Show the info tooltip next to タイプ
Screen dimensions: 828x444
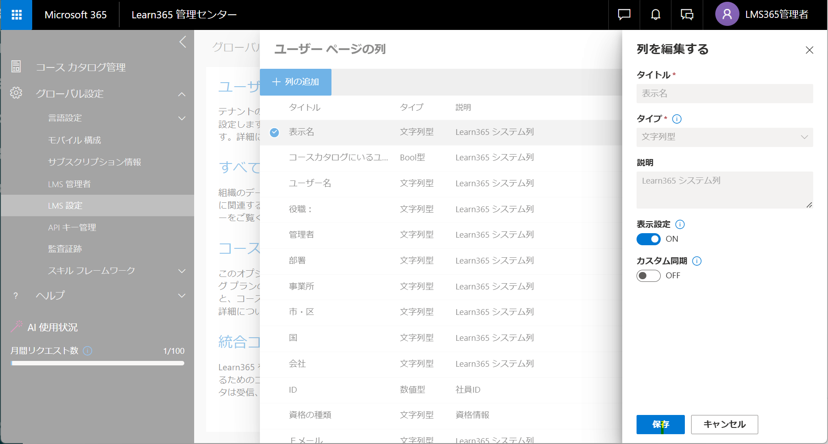click(677, 119)
